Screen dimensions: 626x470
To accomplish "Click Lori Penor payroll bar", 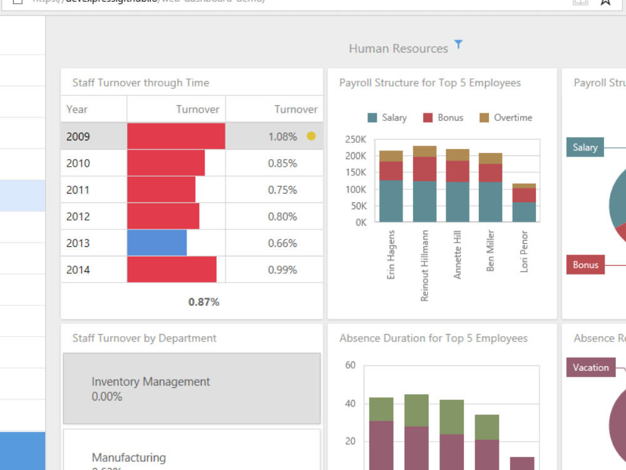I will [524, 202].
